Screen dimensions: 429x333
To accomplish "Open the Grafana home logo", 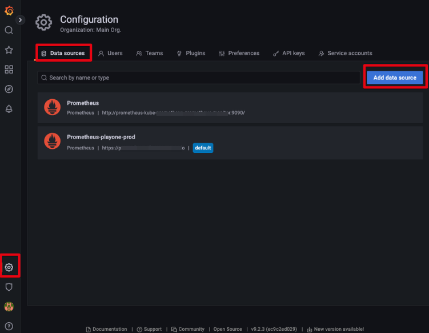I will click(x=9, y=10).
